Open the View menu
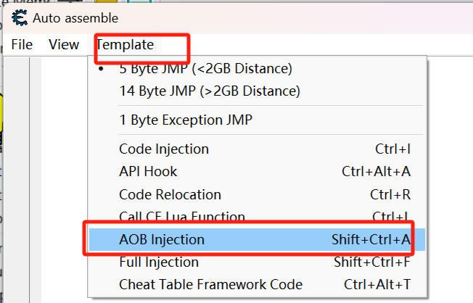This screenshot has height=303, width=473. (x=64, y=45)
